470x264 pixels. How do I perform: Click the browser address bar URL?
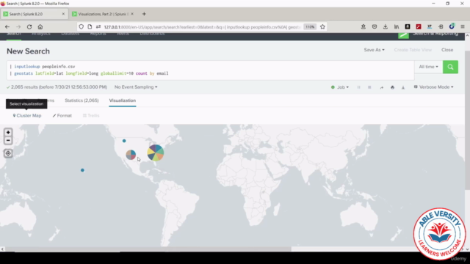202,27
